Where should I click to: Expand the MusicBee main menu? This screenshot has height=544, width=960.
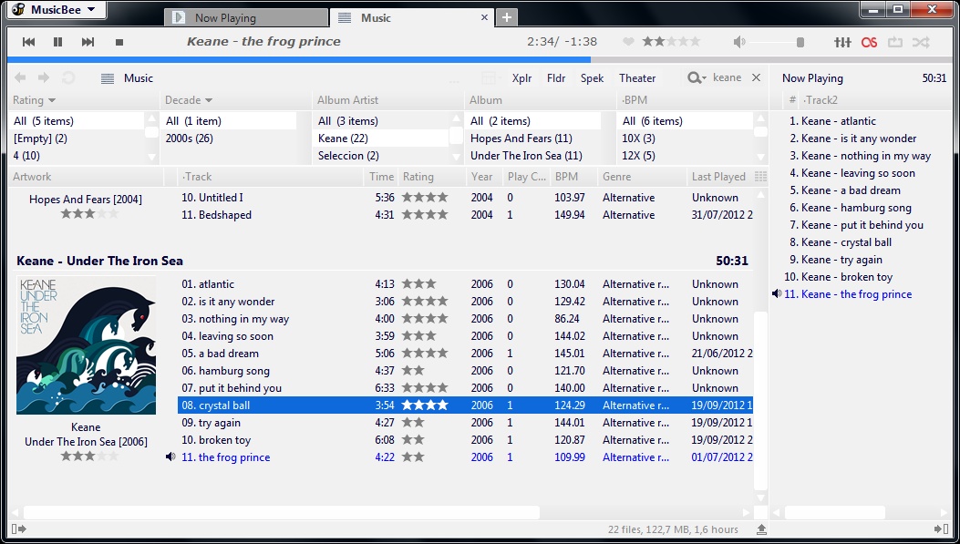(x=55, y=10)
